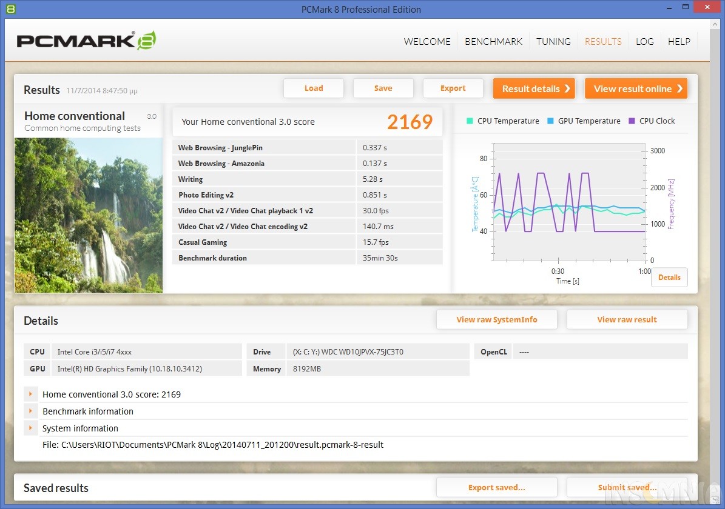The width and height of the screenshot is (725, 509).
Task: Click the Intel(R) HD Graphics Family value
Action: click(129, 368)
